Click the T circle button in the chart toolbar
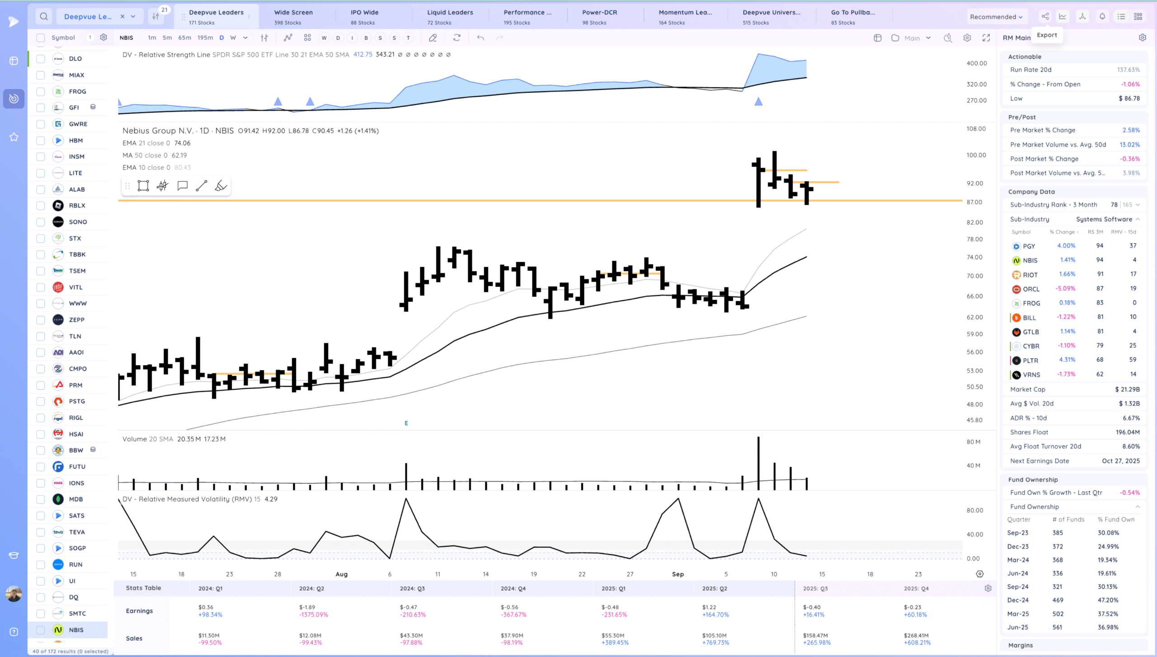 (409, 38)
